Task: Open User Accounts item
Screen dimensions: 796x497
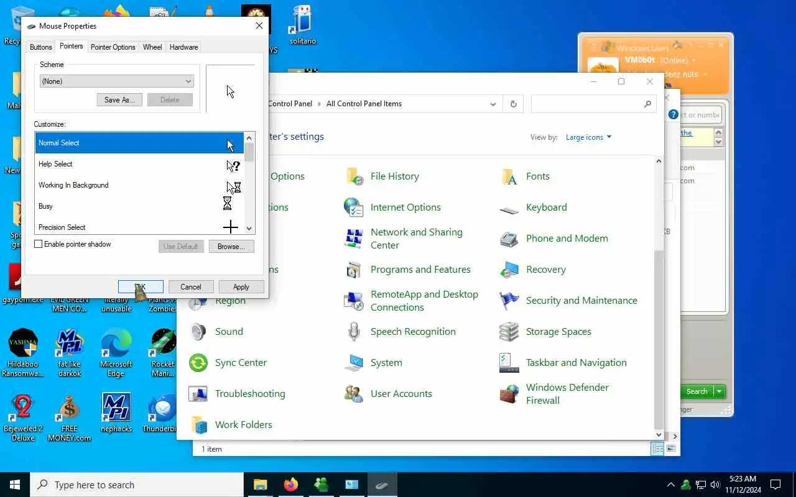Action: click(388, 394)
